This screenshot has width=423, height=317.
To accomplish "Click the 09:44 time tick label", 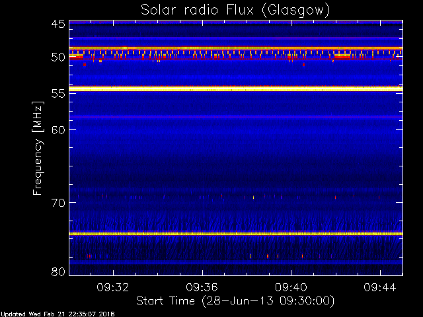I will [380, 287].
